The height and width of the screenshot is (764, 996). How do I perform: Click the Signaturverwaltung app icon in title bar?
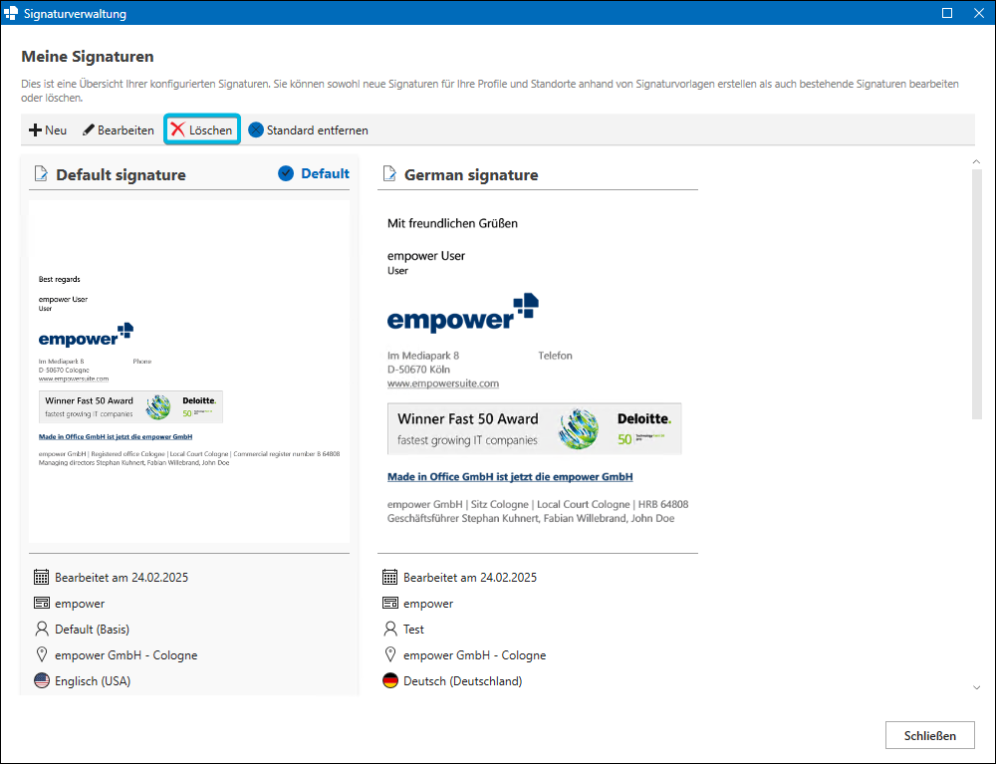point(11,13)
